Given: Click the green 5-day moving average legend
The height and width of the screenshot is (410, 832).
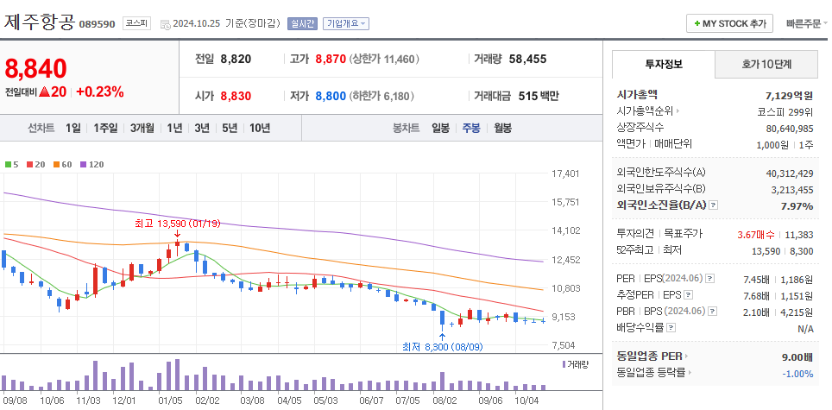Looking at the screenshot, I should pos(12,164).
